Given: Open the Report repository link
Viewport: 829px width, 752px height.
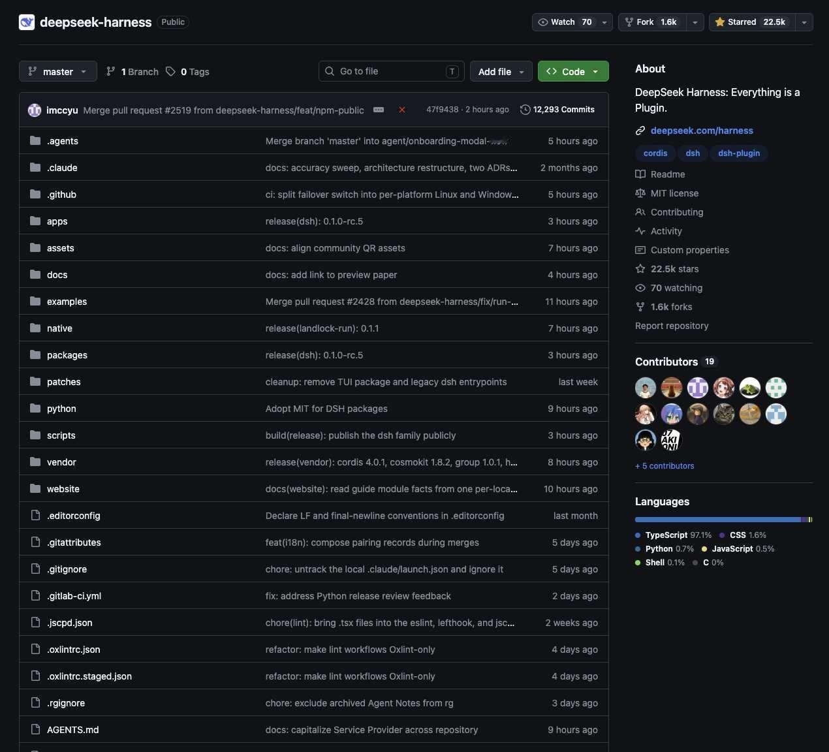Looking at the screenshot, I should tap(672, 326).
